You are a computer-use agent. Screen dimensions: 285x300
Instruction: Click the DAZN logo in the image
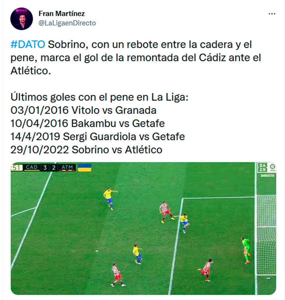point(263,168)
